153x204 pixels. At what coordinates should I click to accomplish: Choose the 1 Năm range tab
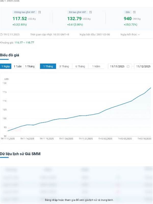point(96,66)
